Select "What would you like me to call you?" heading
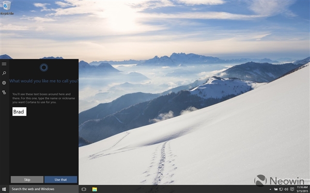310x193 pixels. [x=44, y=81]
